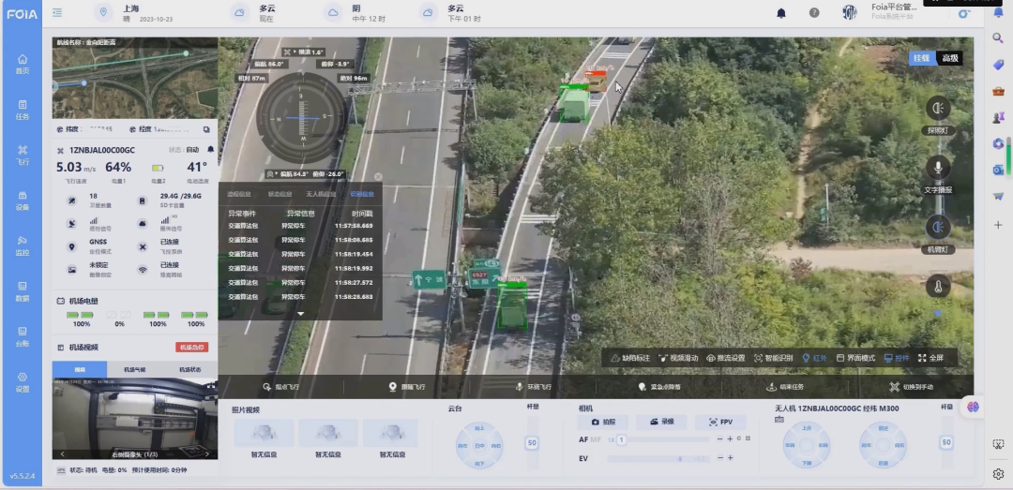Toggle the 探照灯 searchlight
Image resolution: width=1013 pixels, height=490 pixels.
[937, 109]
